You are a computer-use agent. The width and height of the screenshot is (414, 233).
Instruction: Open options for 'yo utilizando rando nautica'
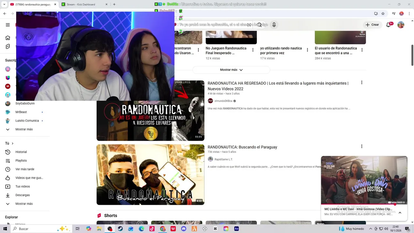[307, 50]
